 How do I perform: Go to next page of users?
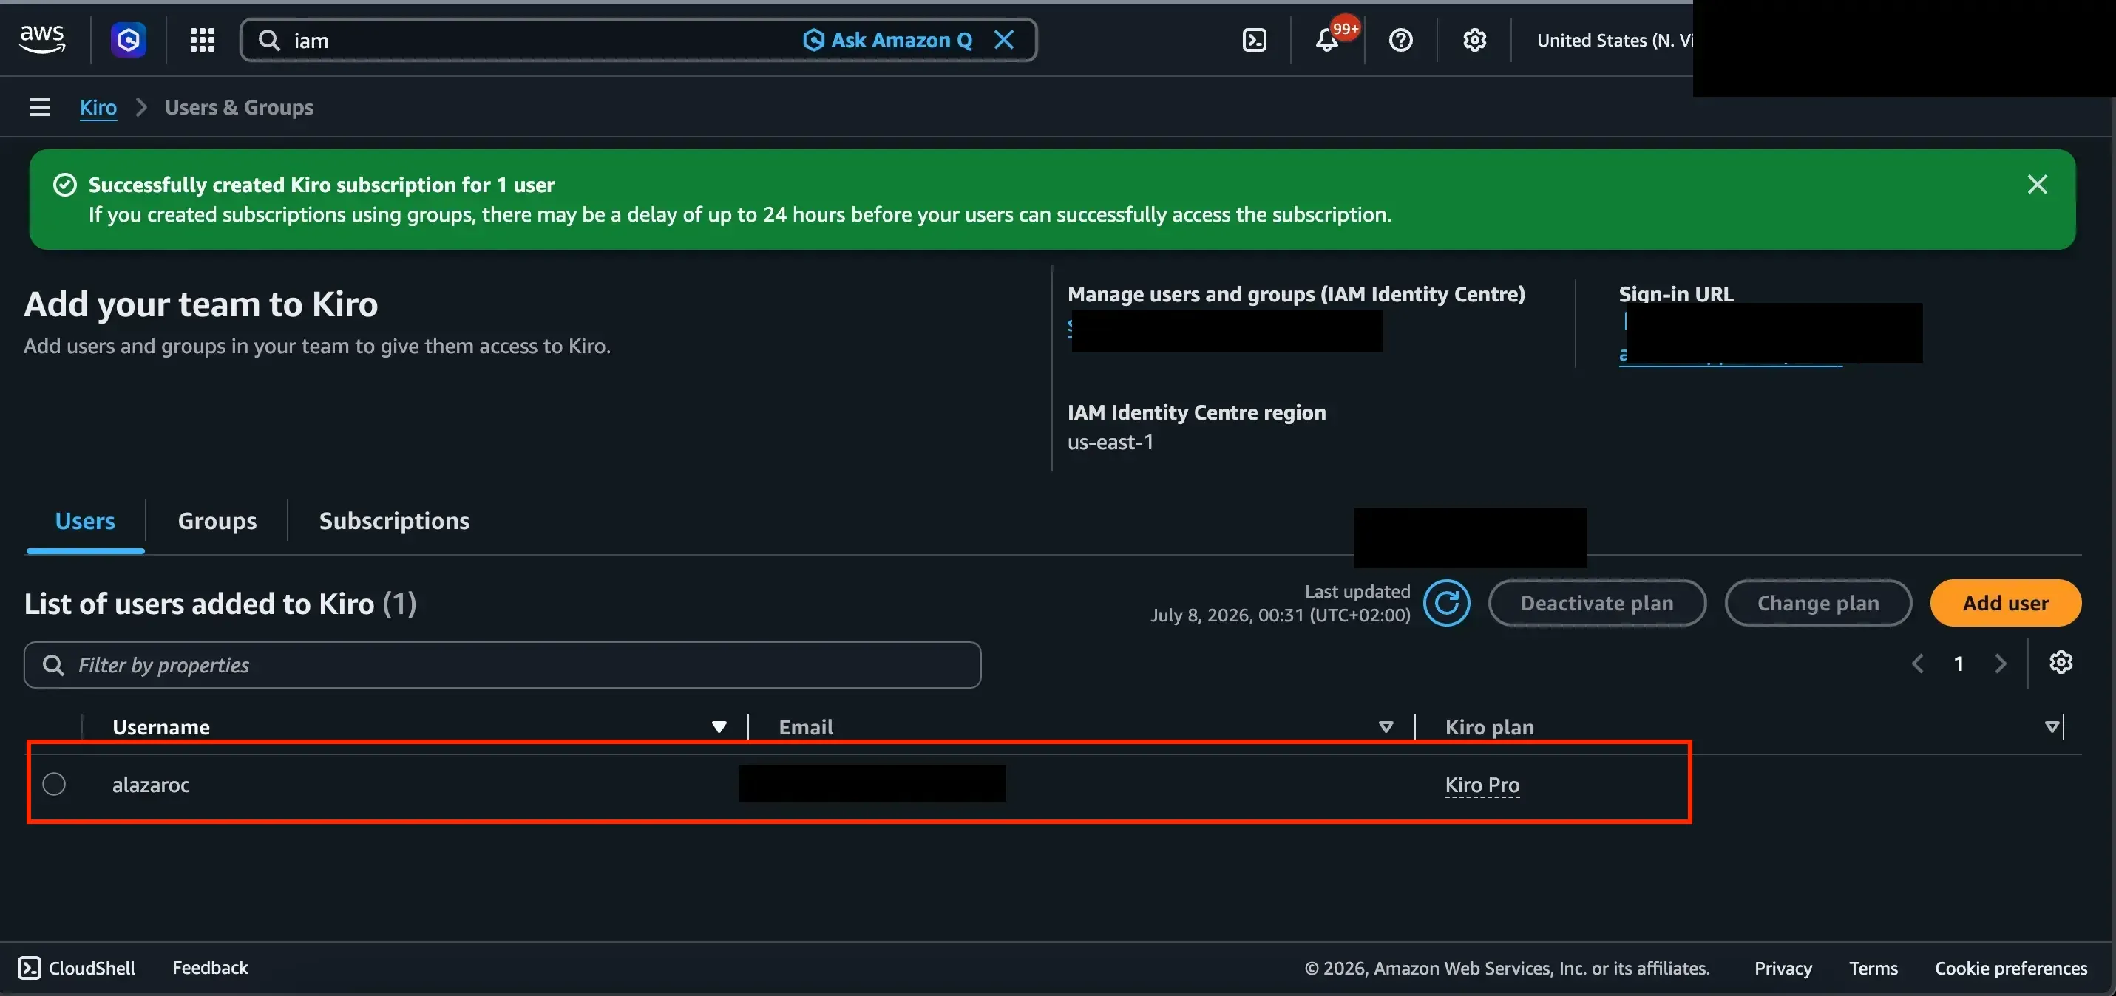coord(2000,664)
